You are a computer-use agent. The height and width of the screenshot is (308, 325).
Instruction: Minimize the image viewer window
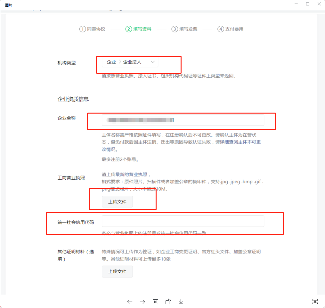pyautogui.click(x=296, y=4)
